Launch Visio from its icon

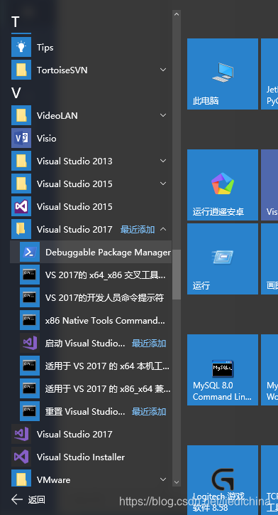21,138
